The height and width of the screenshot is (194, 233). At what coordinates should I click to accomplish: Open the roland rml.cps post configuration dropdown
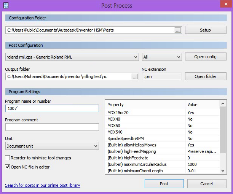coord(72,57)
